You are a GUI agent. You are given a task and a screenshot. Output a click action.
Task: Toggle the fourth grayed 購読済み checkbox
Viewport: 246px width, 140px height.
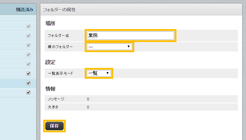click(x=28, y=55)
